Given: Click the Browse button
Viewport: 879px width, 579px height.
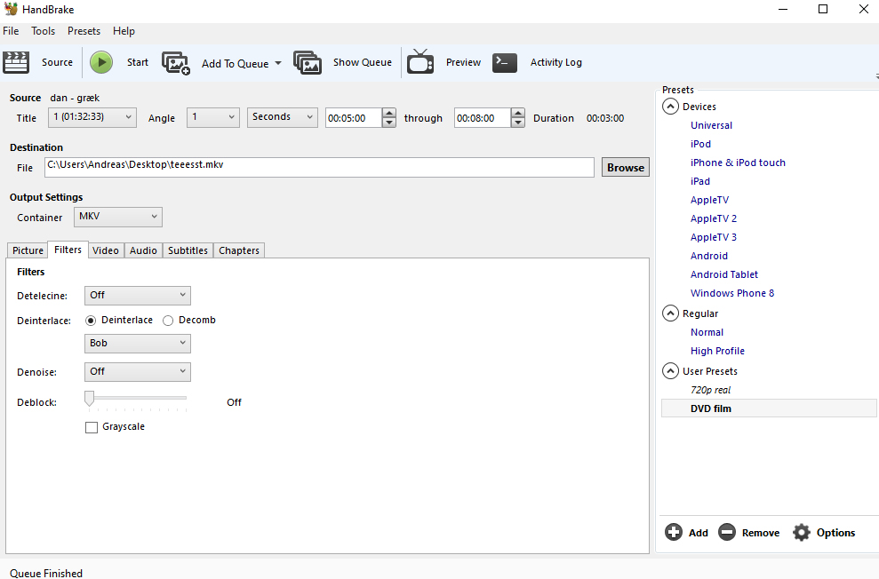Looking at the screenshot, I should click(x=626, y=168).
